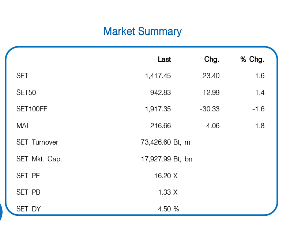Click the Chg. column header
This screenshot has height=226, width=290.
point(212,60)
